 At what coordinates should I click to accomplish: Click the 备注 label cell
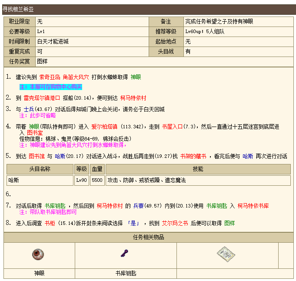pos(166,22)
